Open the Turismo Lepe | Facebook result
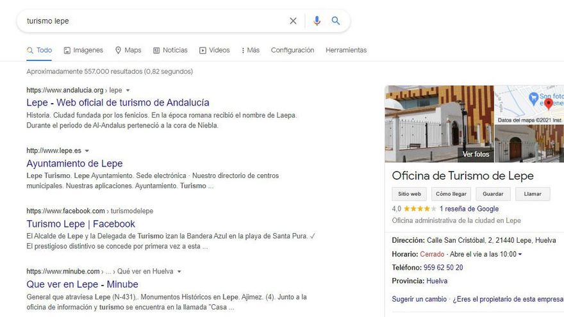 coord(81,224)
